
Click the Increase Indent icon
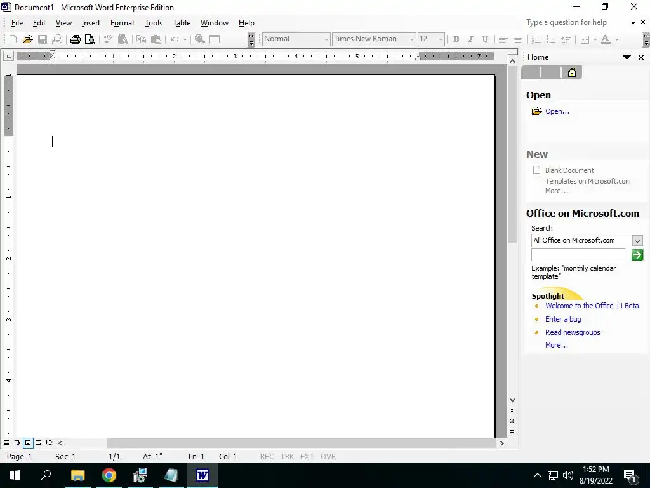pyautogui.click(x=566, y=39)
